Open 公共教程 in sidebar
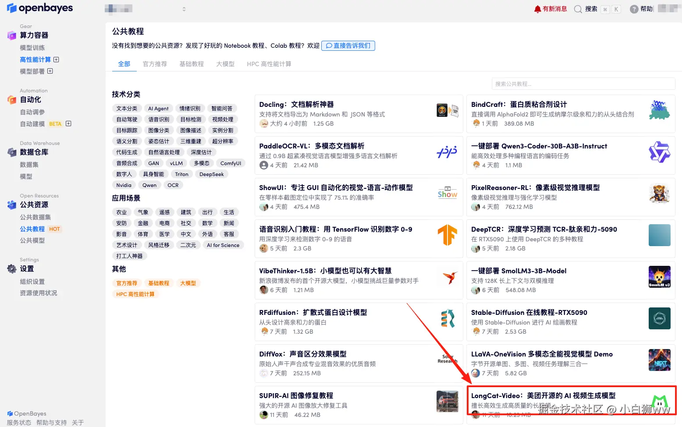This screenshot has width=682, height=427. tap(32, 229)
